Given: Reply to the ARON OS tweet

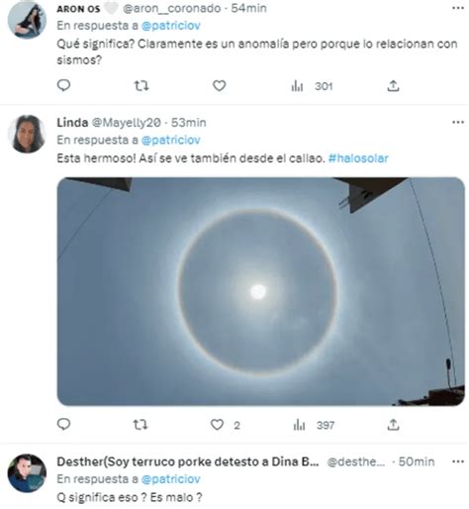Looking at the screenshot, I should coord(63,85).
